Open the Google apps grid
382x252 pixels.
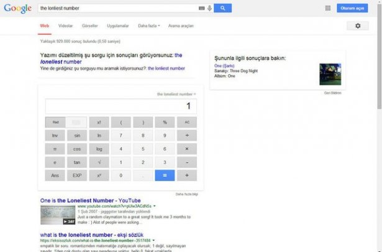coord(327,8)
